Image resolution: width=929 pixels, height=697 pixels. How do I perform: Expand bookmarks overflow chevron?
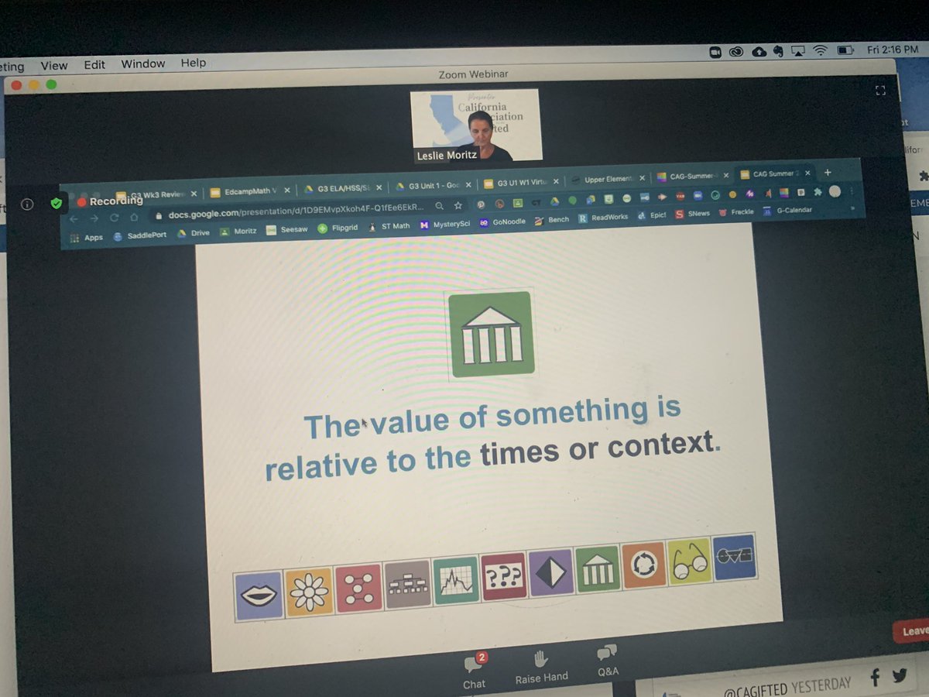(853, 208)
